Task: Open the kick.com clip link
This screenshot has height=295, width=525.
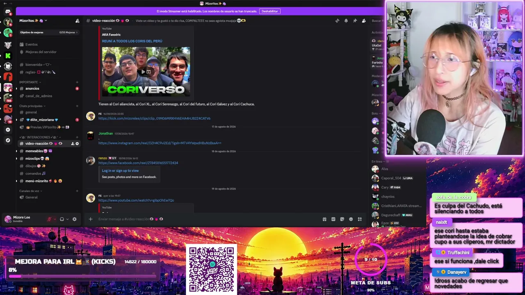Action: (x=154, y=118)
